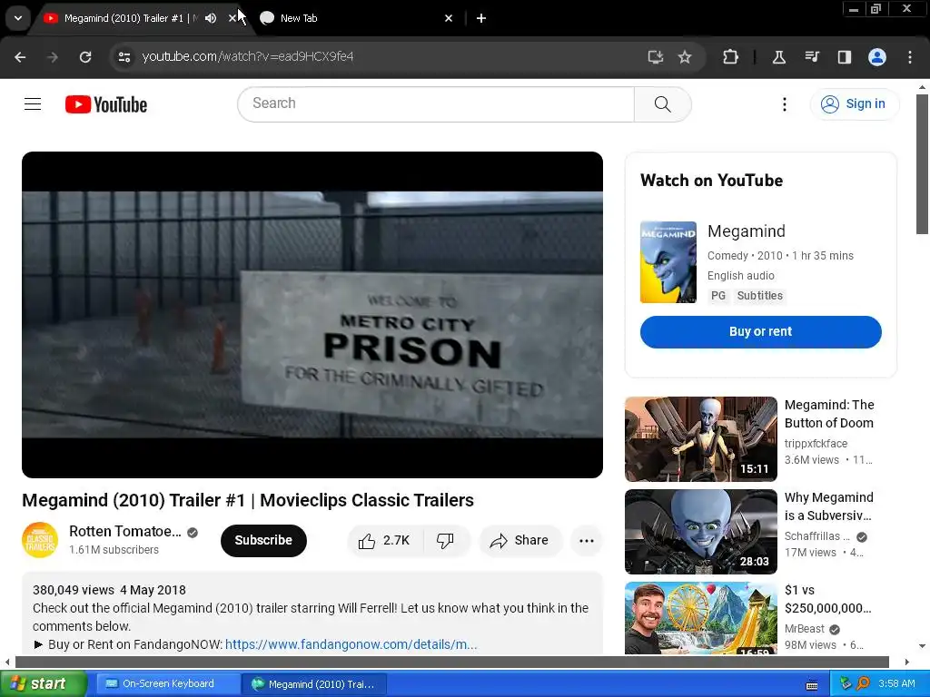Subscribe to the channel

click(263, 540)
